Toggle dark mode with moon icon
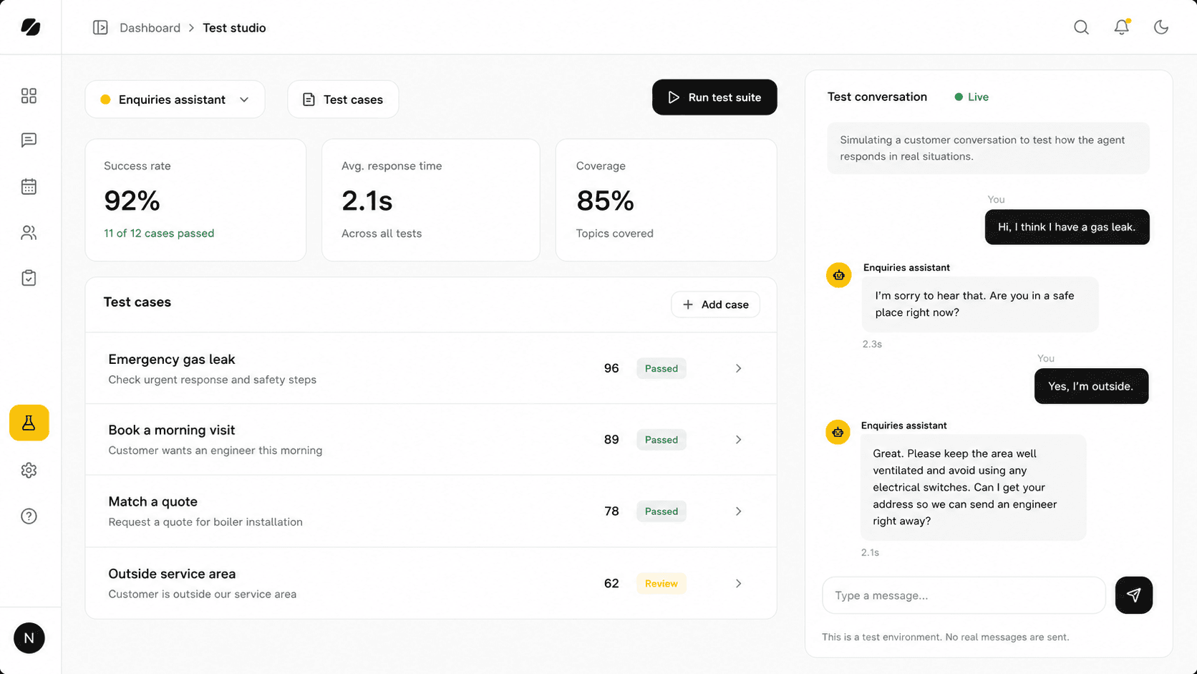The height and width of the screenshot is (674, 1197). pyautogui.click(x=1161, y=27)
